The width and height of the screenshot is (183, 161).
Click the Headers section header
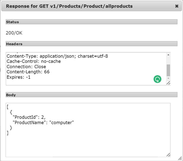pyautogui.click(x=91, y=44)
